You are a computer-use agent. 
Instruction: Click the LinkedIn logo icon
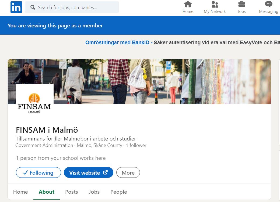click(16, 7)
